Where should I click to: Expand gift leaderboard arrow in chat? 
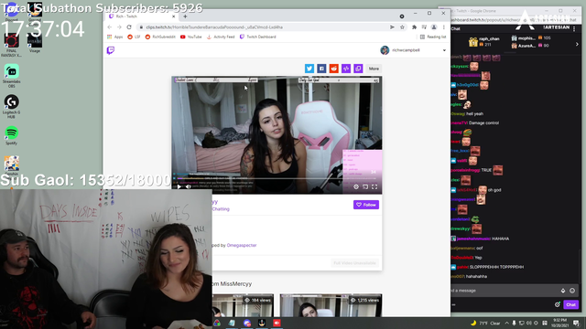tap(577, 44)
